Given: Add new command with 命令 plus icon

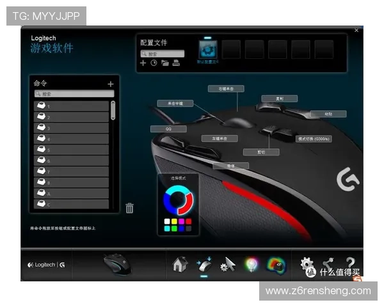Looking at the screenshot, I should [x=110, y=84].
